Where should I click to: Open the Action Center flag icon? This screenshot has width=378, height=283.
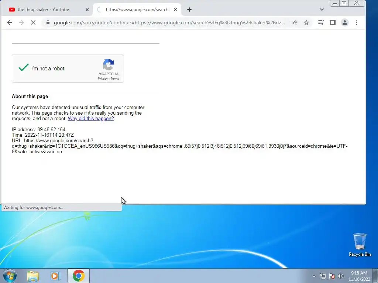pos(332,276)
